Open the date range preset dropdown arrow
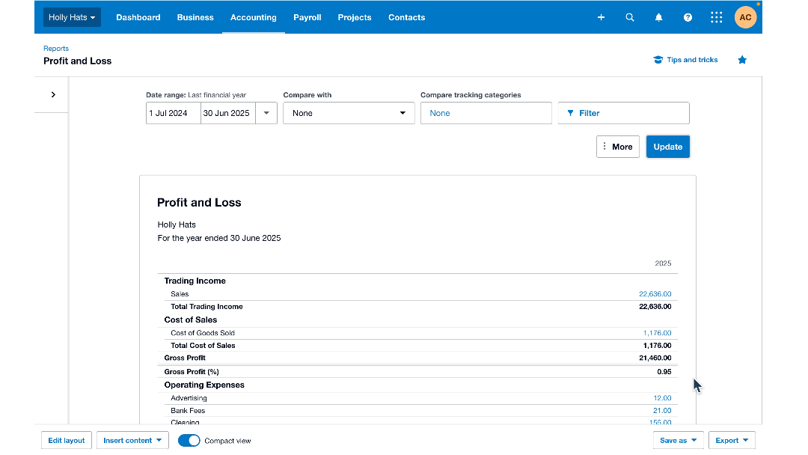This screenshot has height=455, width=808. pos(266,113)
